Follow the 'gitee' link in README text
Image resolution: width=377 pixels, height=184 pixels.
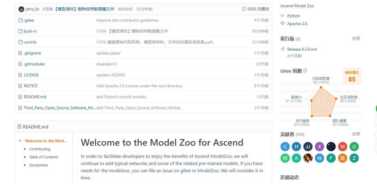[x=185, y=170]
